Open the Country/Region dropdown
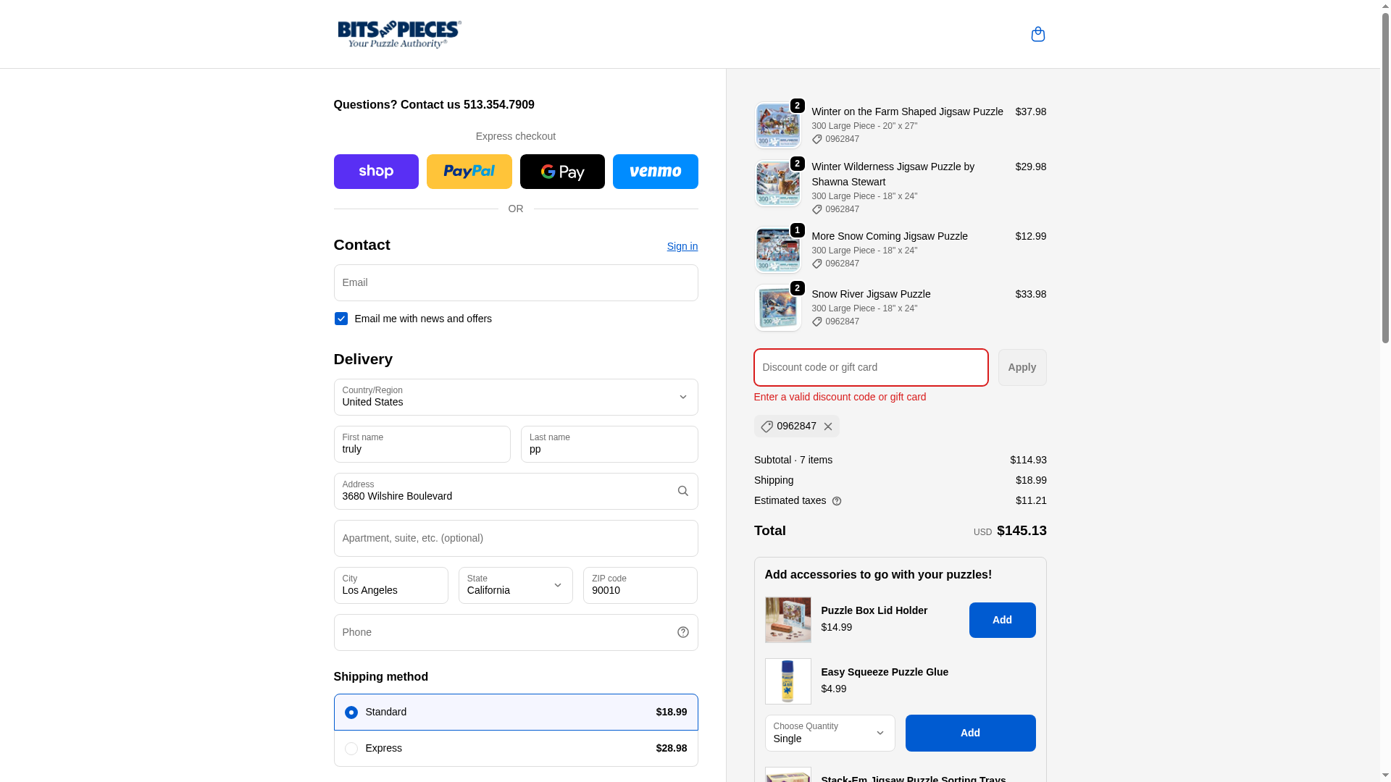 coord(516,397)
